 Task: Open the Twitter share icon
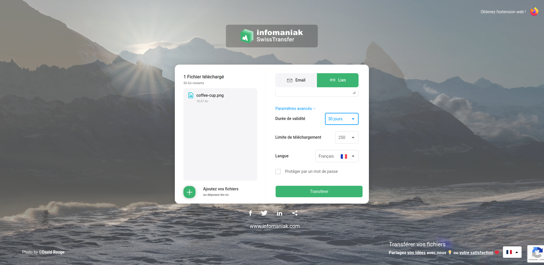tap(264, 213)
